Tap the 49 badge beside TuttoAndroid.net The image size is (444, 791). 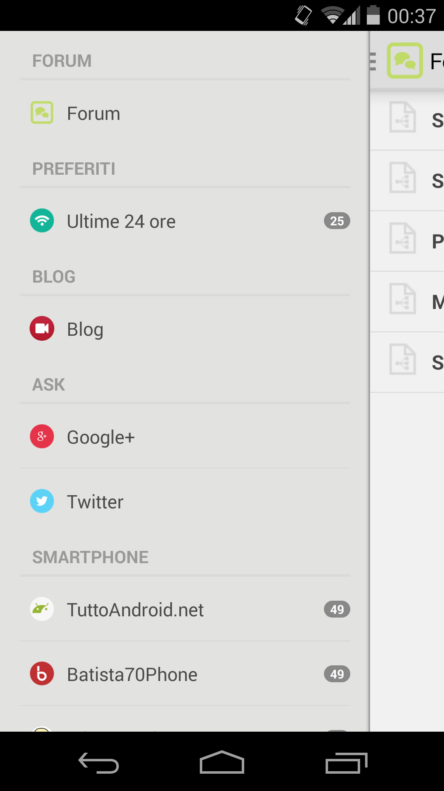point(337,609)
